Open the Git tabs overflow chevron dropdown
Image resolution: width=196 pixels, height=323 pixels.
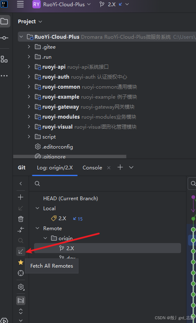[x=131, y=167]
